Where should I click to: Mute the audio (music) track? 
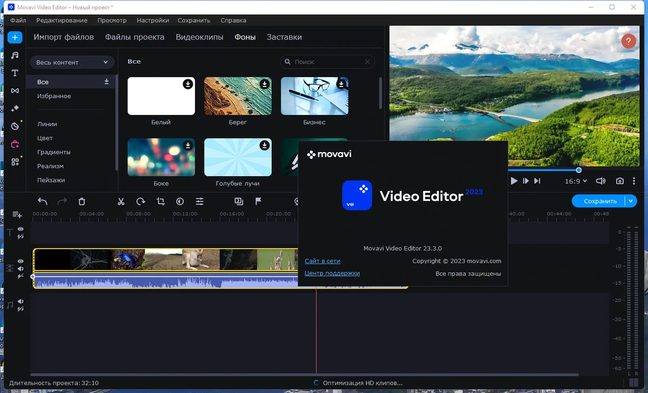point(21,302)
